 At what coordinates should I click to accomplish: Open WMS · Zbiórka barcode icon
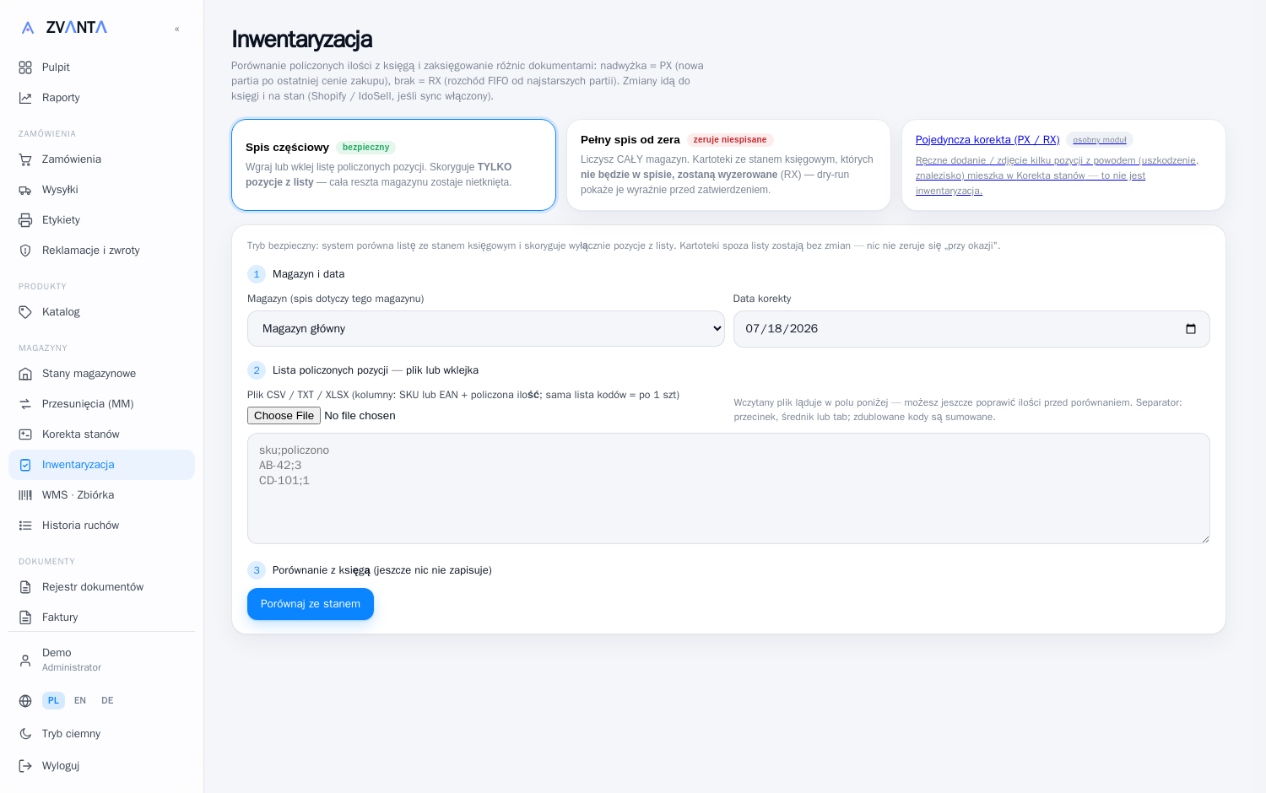click(25, 495)
